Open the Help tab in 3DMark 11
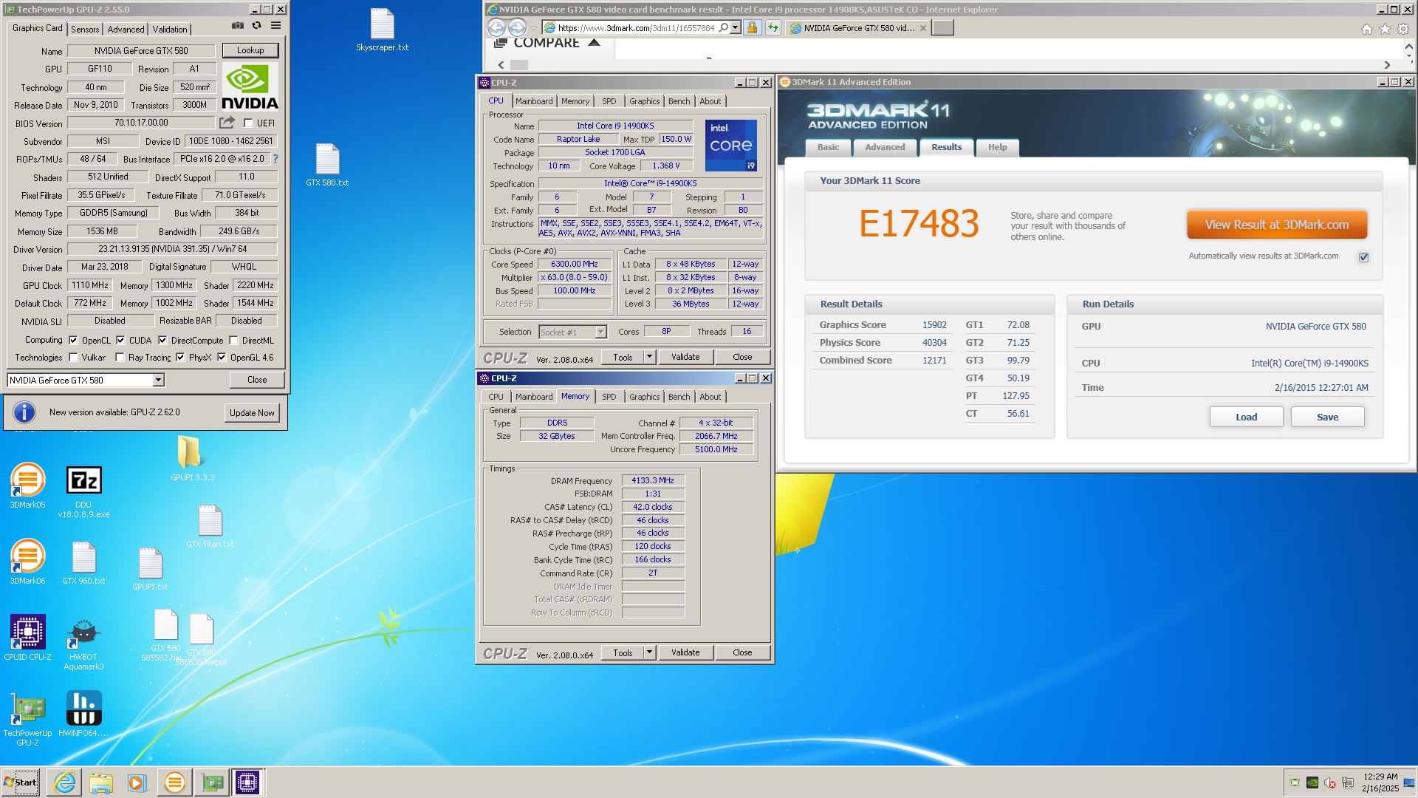This screenshot has width=1418, height=798. 997,147
